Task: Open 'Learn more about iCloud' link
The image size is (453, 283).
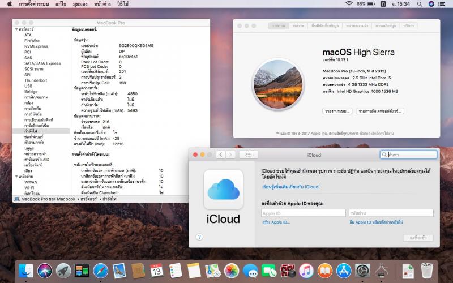Action: click(290, 187)
